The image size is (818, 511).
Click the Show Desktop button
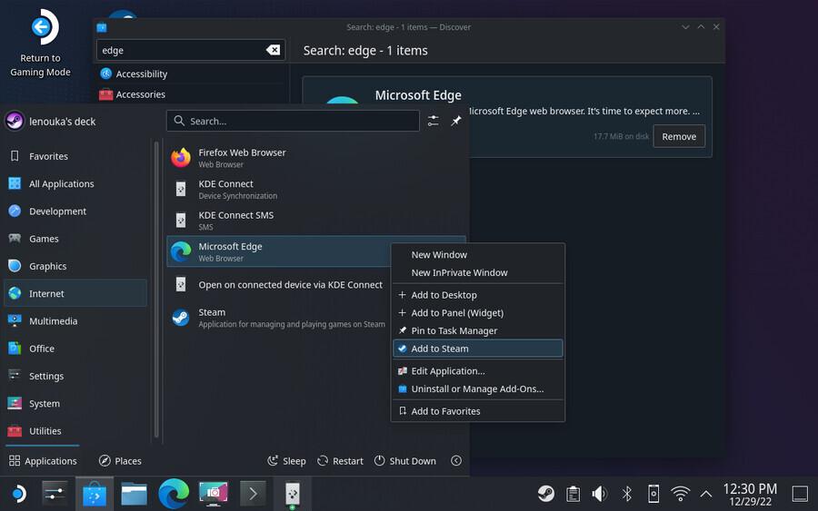800,493
